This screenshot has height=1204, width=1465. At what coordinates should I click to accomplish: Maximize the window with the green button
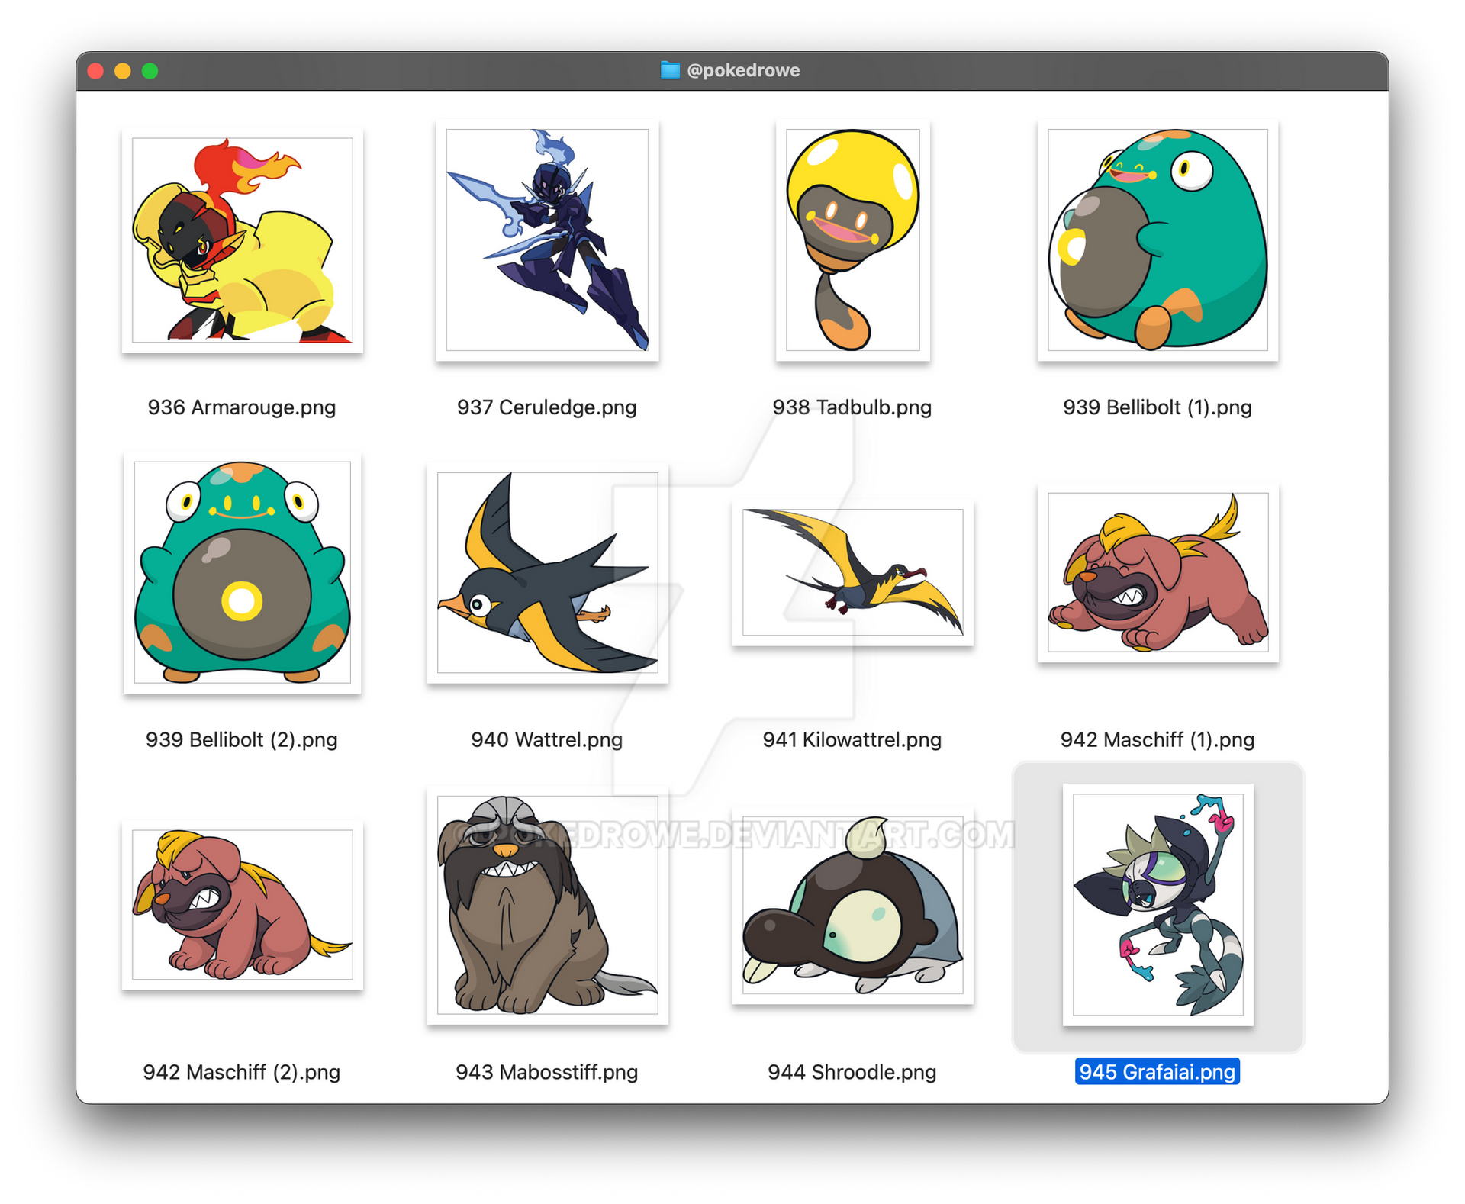point(150,71)
